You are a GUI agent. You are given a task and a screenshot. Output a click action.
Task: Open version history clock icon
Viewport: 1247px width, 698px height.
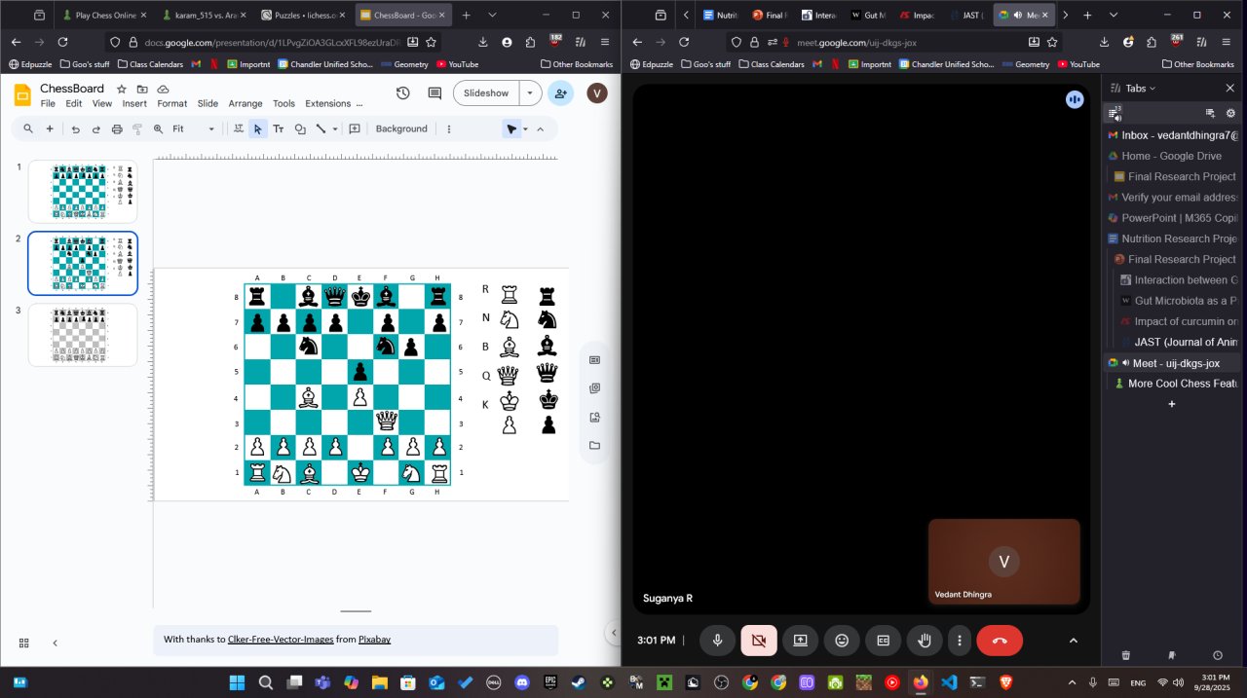(x=403, y=93)
